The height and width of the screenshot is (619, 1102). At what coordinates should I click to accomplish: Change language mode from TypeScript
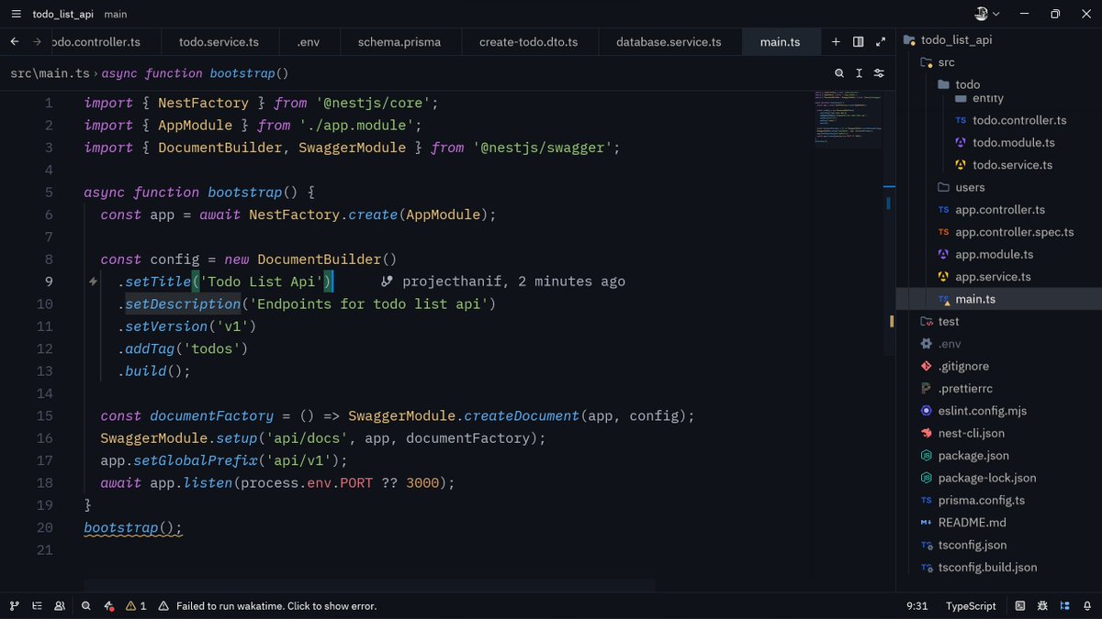click(971, 606)
